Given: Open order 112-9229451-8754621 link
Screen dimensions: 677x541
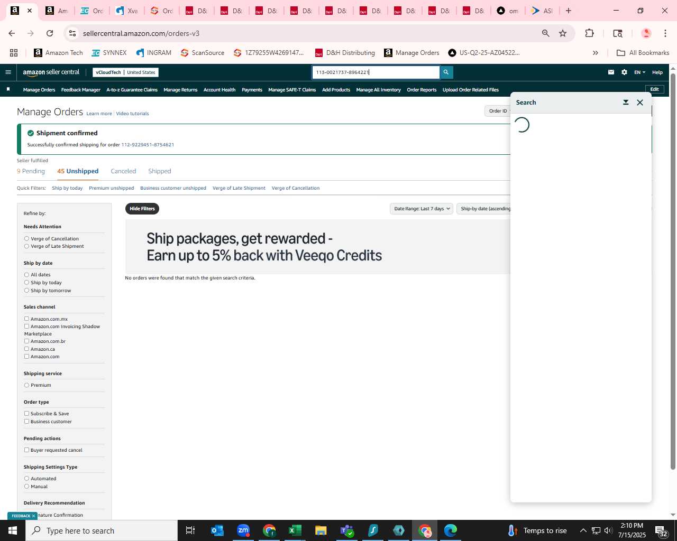Looking at the screenshot, I should 148,145.
